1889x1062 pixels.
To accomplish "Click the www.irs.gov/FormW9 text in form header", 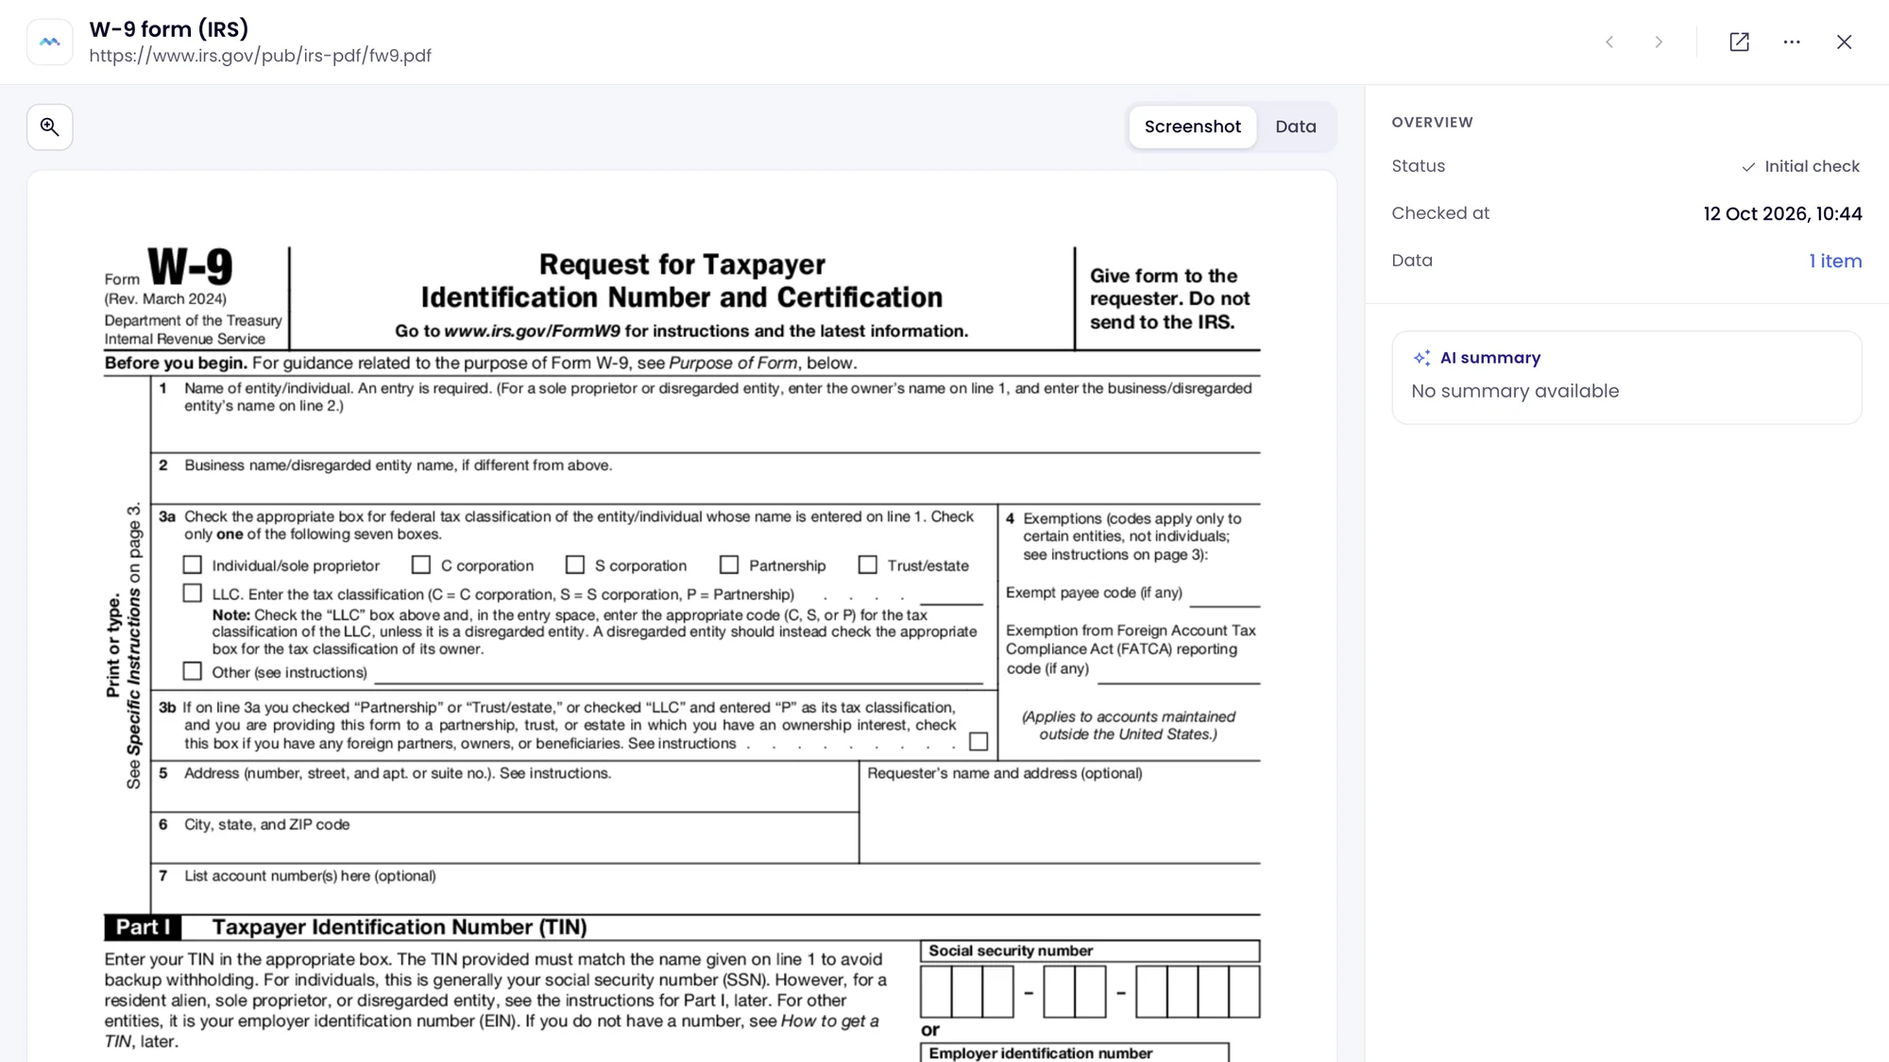I will (x=532, y=331).
